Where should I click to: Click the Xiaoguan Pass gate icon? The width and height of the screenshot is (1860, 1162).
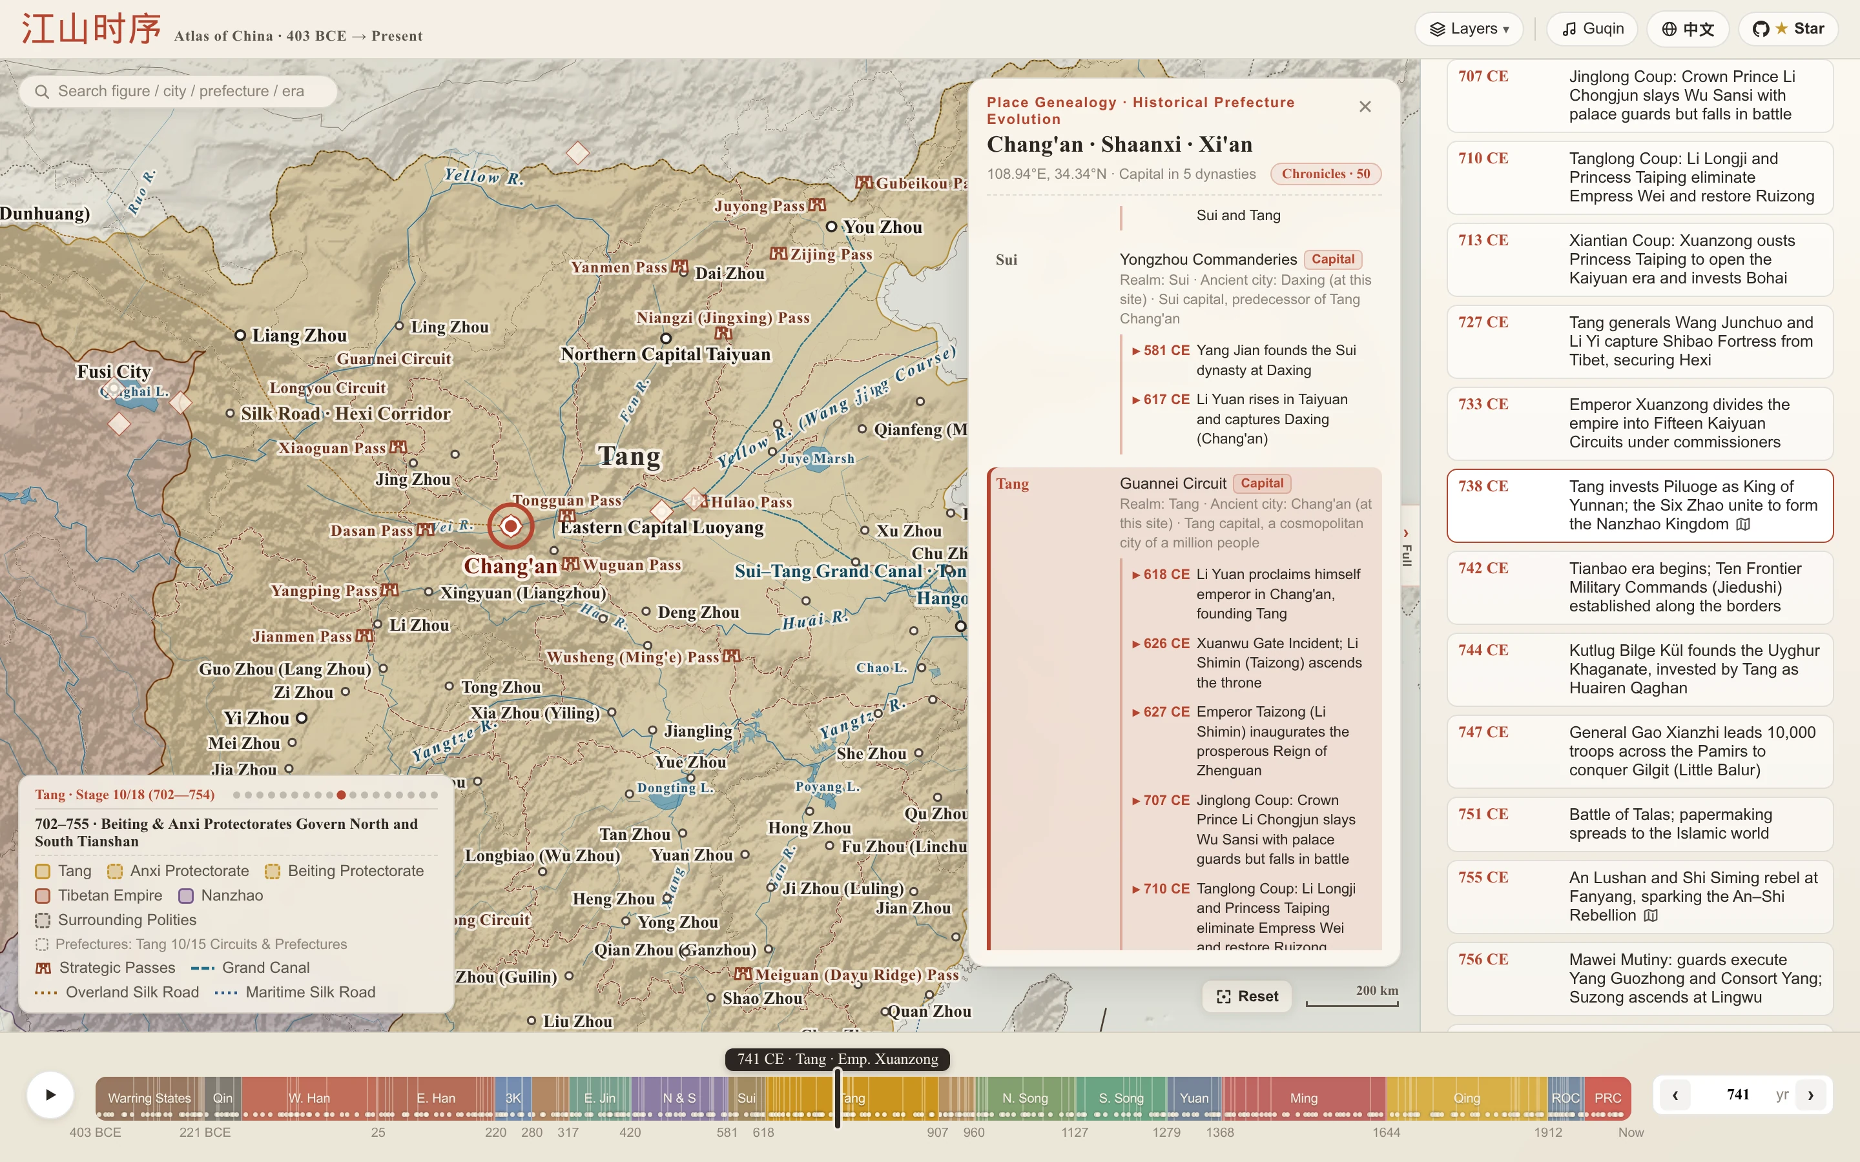coord(398,447)
